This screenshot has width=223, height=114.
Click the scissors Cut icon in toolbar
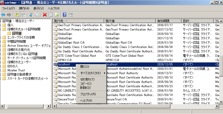point(31,15)
